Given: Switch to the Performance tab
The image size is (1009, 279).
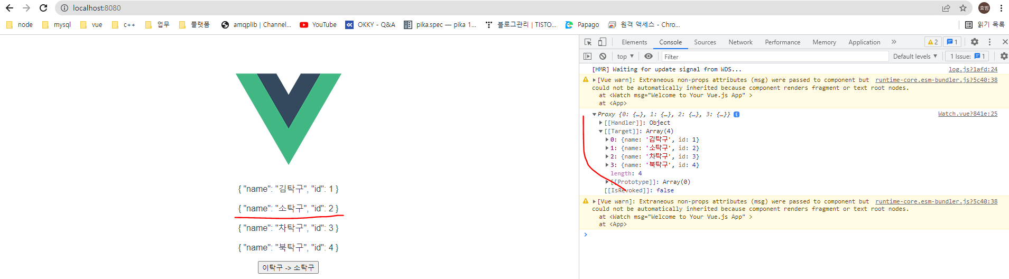Looking at the screenshot, I should tap(782, 42).
